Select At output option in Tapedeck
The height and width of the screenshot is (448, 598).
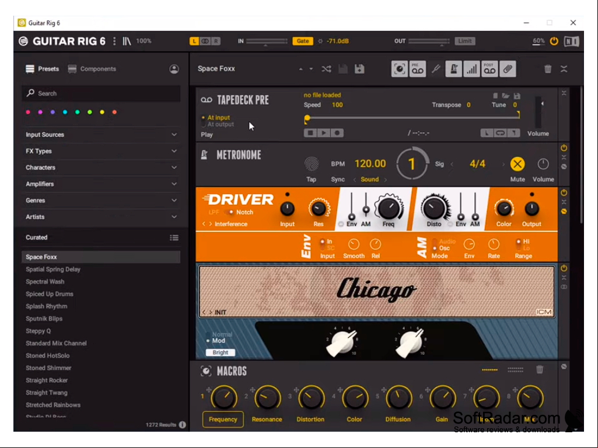pyautogui.click(x=221, y=124)
